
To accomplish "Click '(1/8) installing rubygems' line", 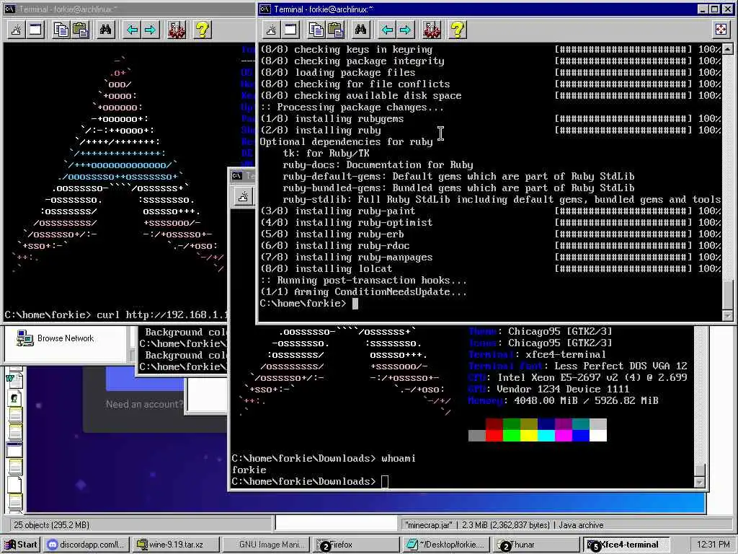I will click(x=332, y=119).
